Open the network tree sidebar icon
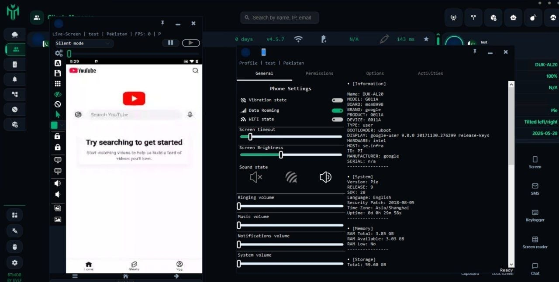 [15, 94]
